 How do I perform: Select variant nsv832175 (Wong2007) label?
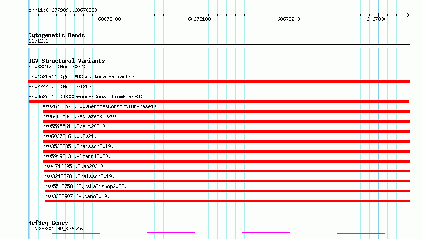[x=57, y=67]
